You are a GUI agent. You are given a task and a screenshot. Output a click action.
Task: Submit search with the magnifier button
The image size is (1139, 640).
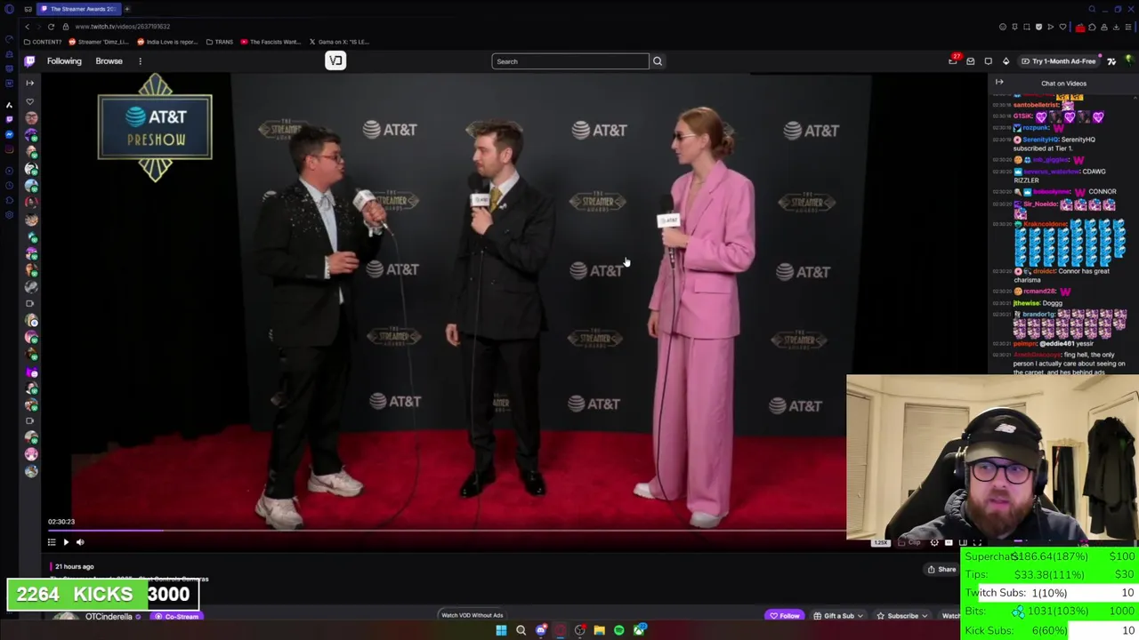[658, 61]
